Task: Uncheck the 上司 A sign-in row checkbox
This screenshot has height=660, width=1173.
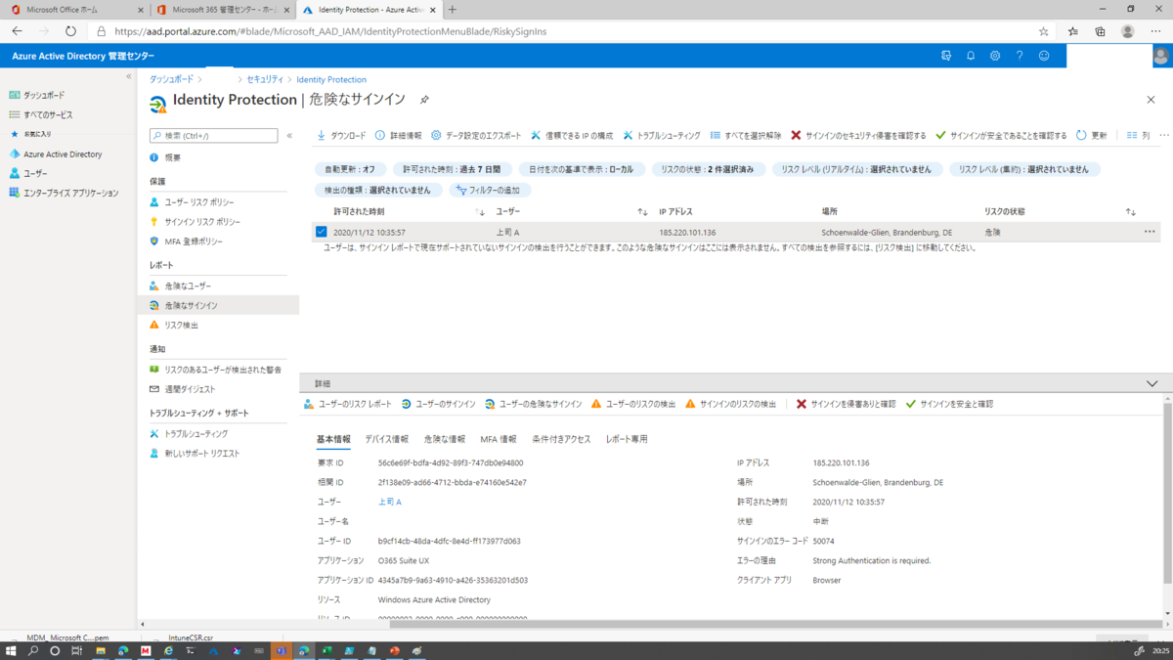Action: coord(321,232)
